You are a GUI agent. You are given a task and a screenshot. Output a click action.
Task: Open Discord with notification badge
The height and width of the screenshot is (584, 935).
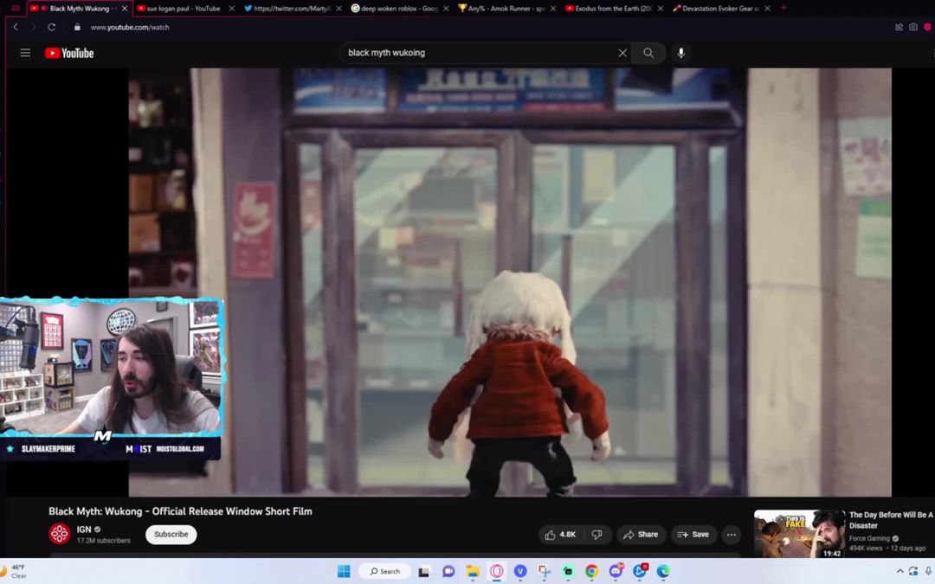point(616,572)
